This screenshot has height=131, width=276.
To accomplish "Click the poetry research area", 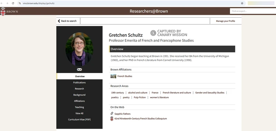I will point(126,97).
